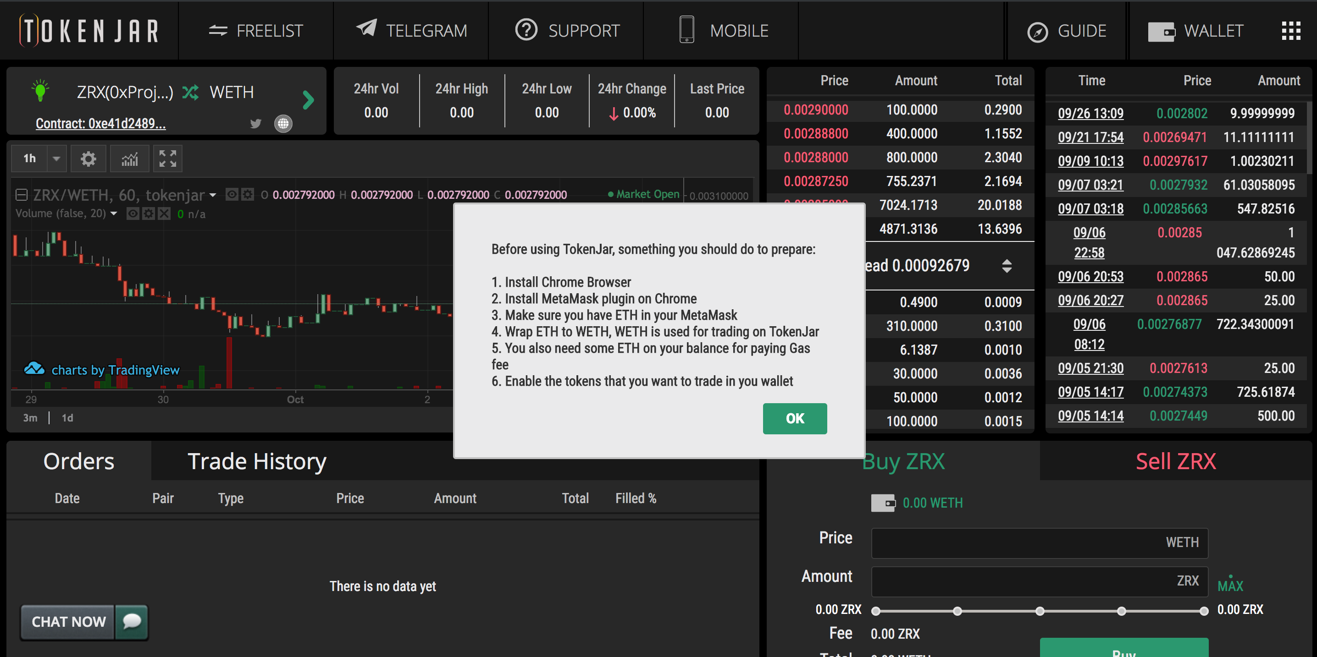1317x657 pixels.
Task: Open the token's Twitter icon
Action: click(x=255, y=123)
